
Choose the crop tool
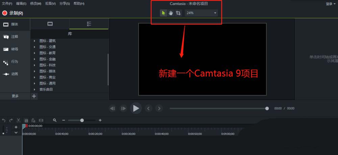(178, 13)
